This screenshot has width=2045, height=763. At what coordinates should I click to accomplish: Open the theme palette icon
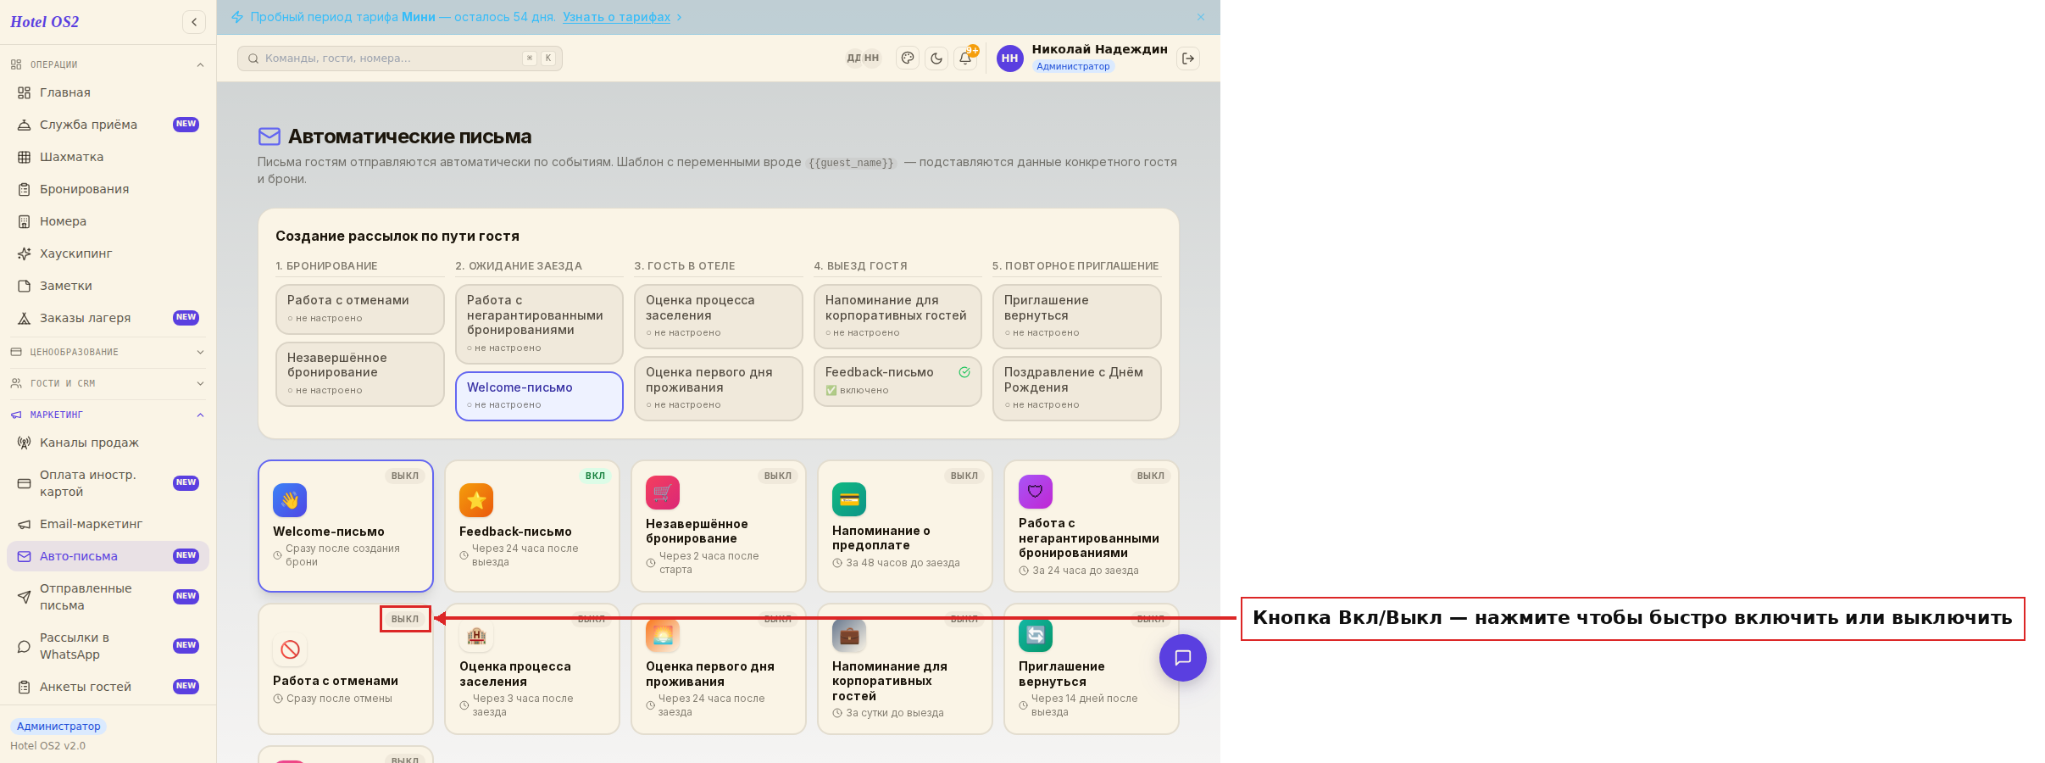(x=908, y=58)
